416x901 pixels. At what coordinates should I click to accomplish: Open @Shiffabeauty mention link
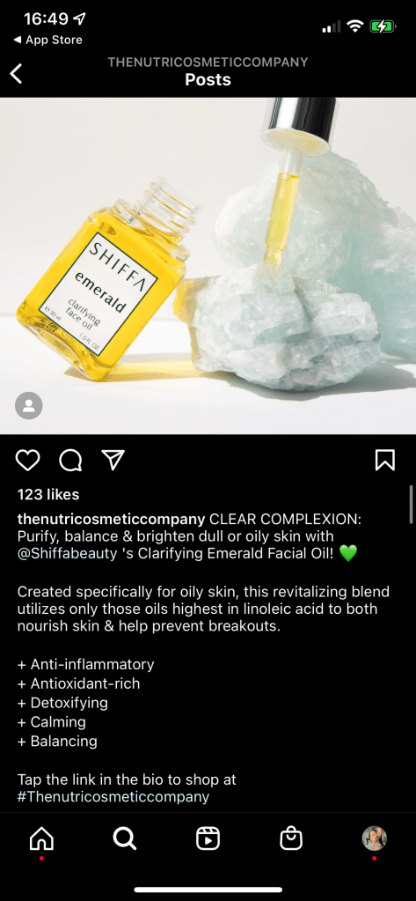pos(67,554)
